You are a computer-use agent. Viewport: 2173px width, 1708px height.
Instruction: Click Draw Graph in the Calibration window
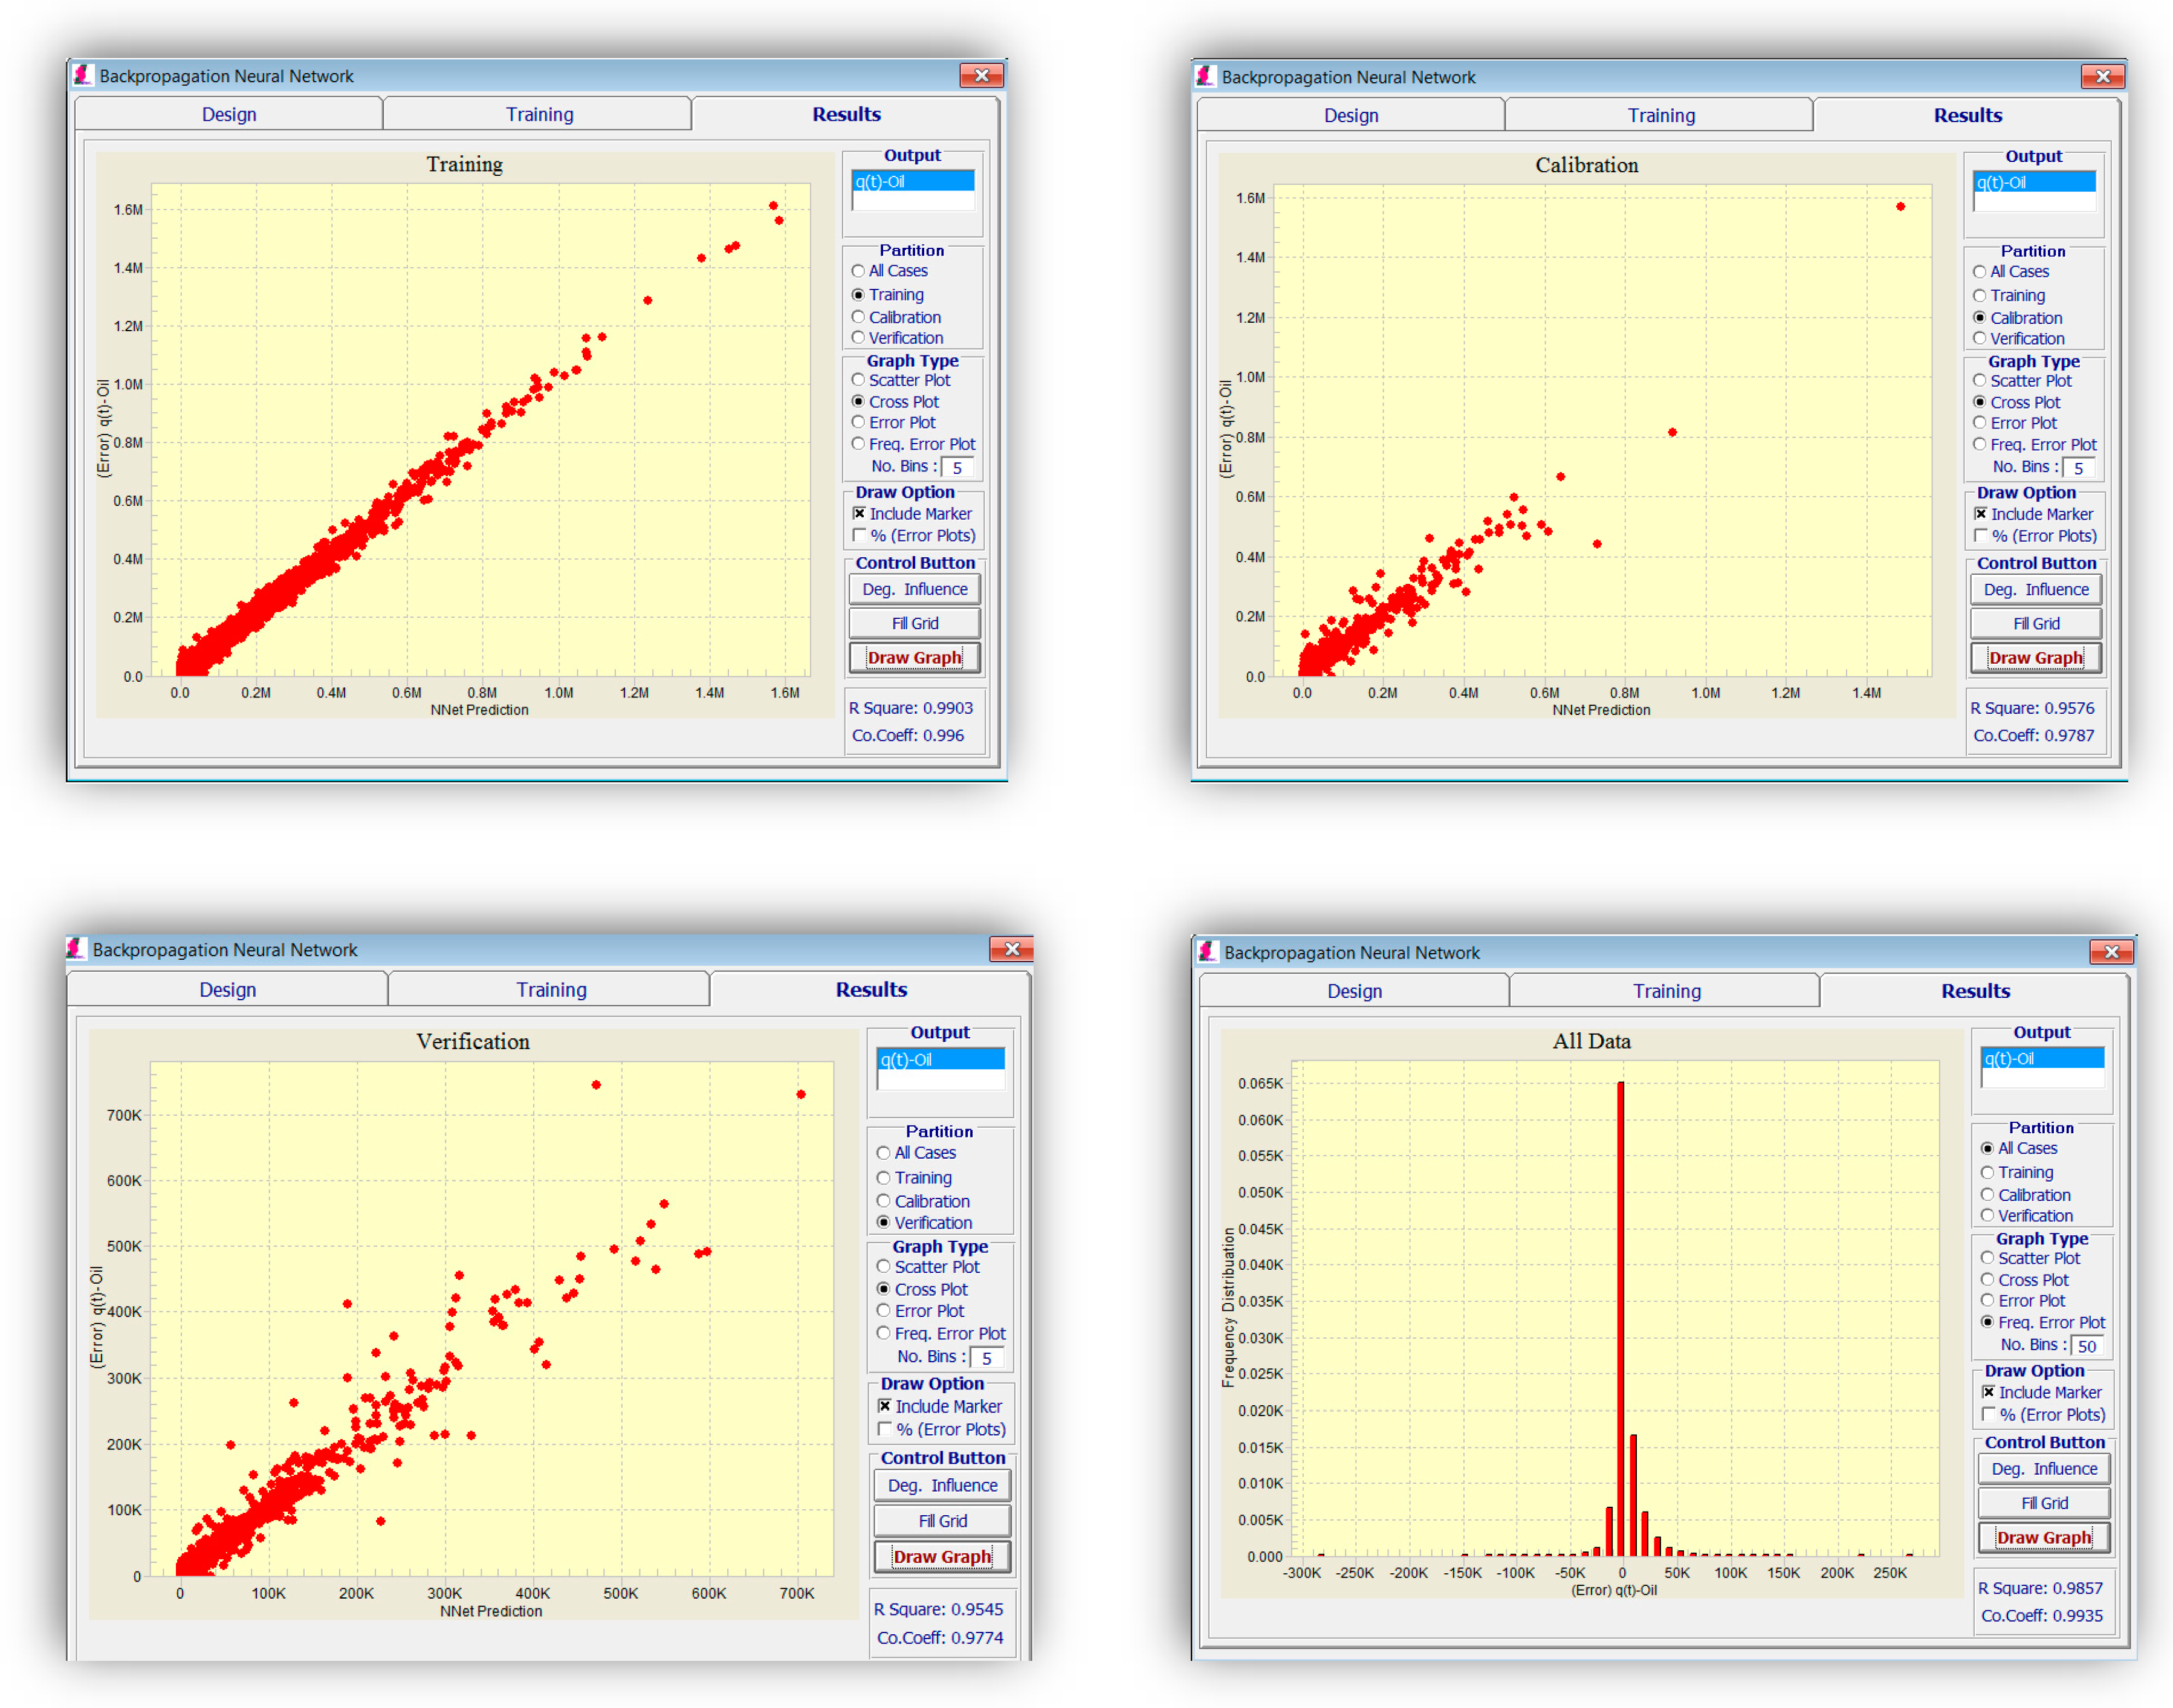tap(2036, 658)
